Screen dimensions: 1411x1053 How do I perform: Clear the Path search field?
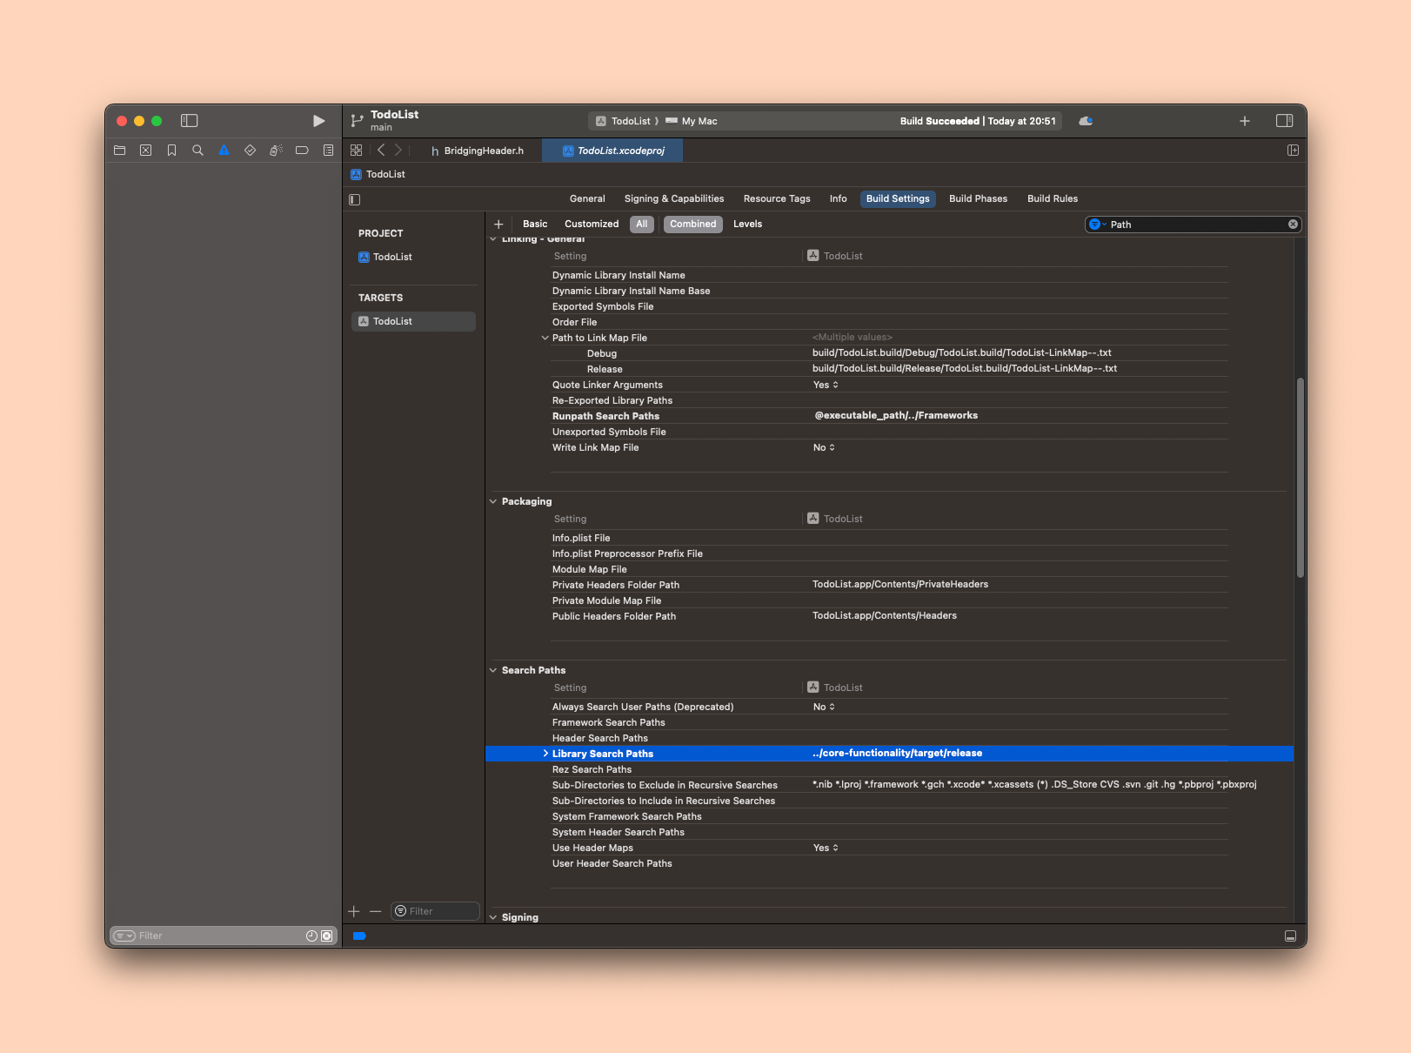[1293, 225]
